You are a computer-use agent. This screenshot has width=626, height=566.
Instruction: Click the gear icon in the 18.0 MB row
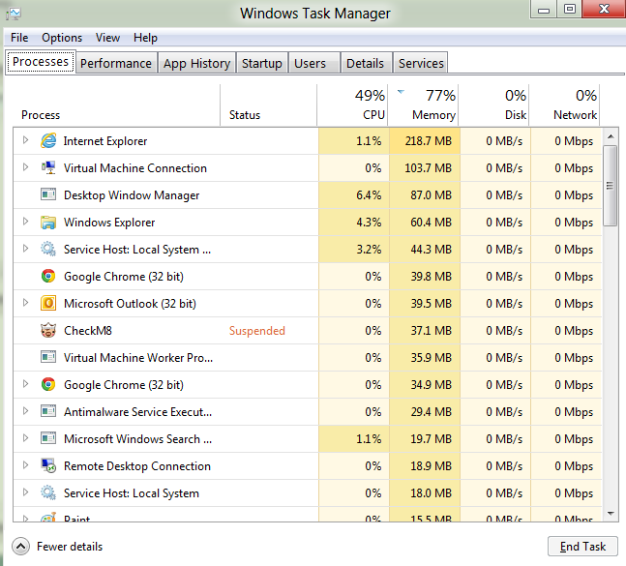coord(48,493)
